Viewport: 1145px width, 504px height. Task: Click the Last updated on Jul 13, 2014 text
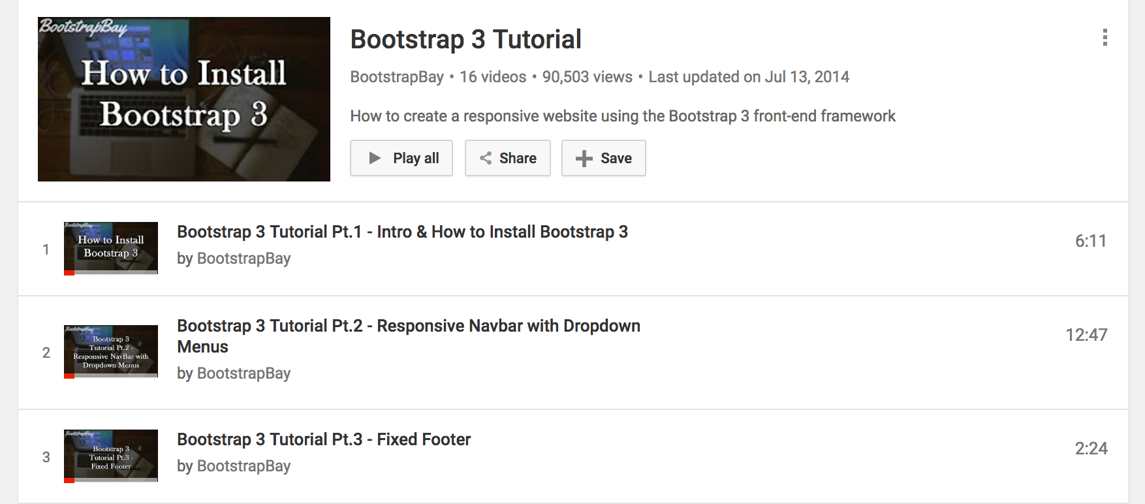pos(749,77)
